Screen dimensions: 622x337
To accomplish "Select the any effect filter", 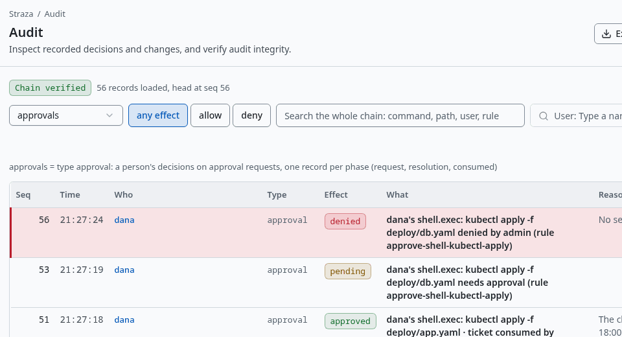I will 158,115.
